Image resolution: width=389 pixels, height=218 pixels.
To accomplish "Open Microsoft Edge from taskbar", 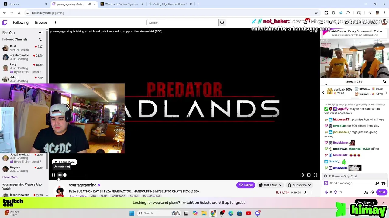I will pyautogui.click(x=231, y=213).
